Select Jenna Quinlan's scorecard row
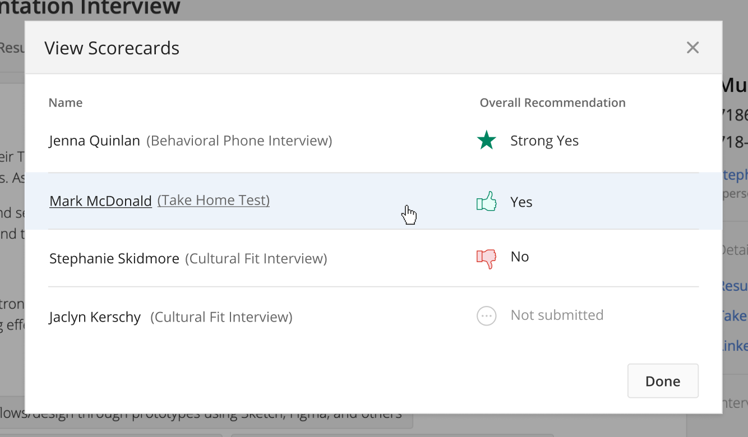Image resolution: width=748 pixels, height=437 pixels. [373, 141]
